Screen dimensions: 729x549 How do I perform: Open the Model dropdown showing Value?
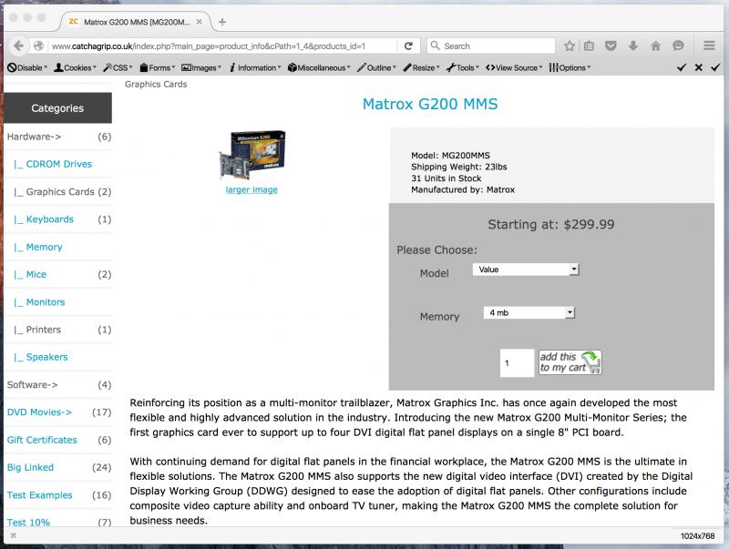(526, 269)
